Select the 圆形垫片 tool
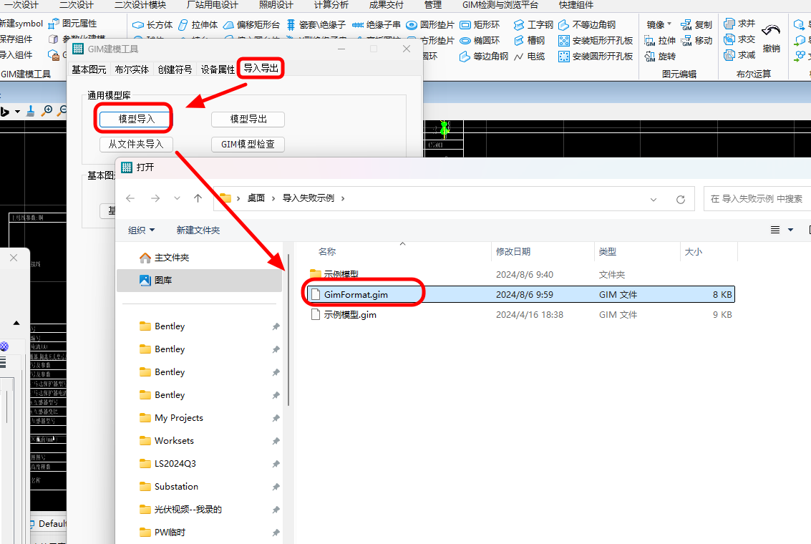The image size is (811, 544). click(429, 25)
